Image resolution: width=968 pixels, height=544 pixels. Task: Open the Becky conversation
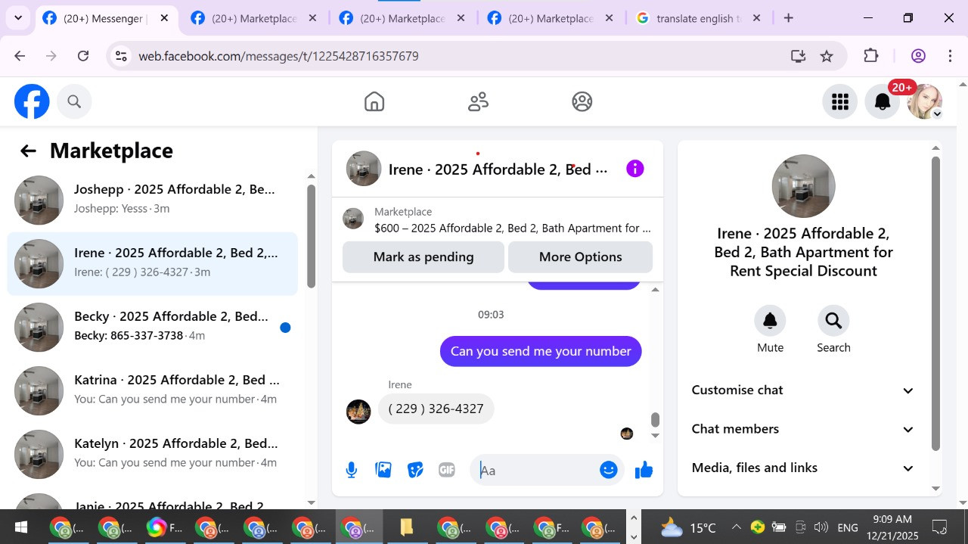tap(153, 327)
